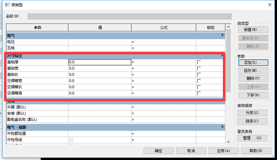Select the 空调箱高 parameter name

coord(15,93)
